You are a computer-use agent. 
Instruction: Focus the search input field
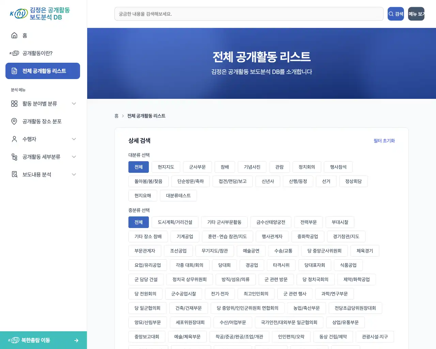[249, 14]
